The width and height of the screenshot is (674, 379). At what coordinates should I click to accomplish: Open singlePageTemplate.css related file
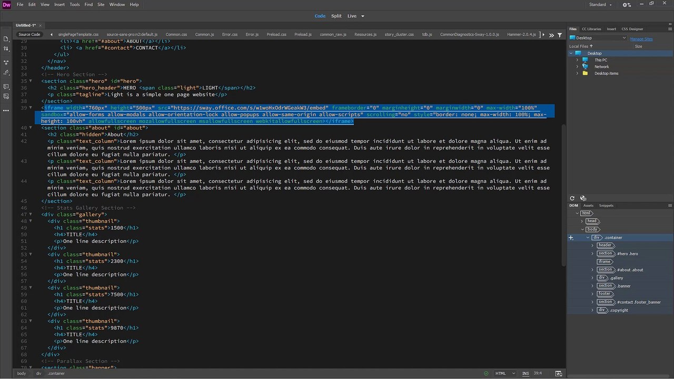coord(78,35)
